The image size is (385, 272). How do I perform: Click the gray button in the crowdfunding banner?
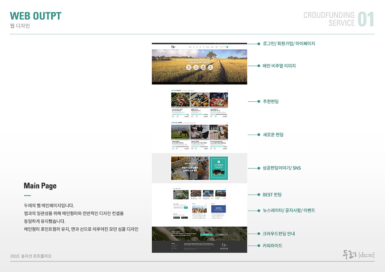[222, 235]
